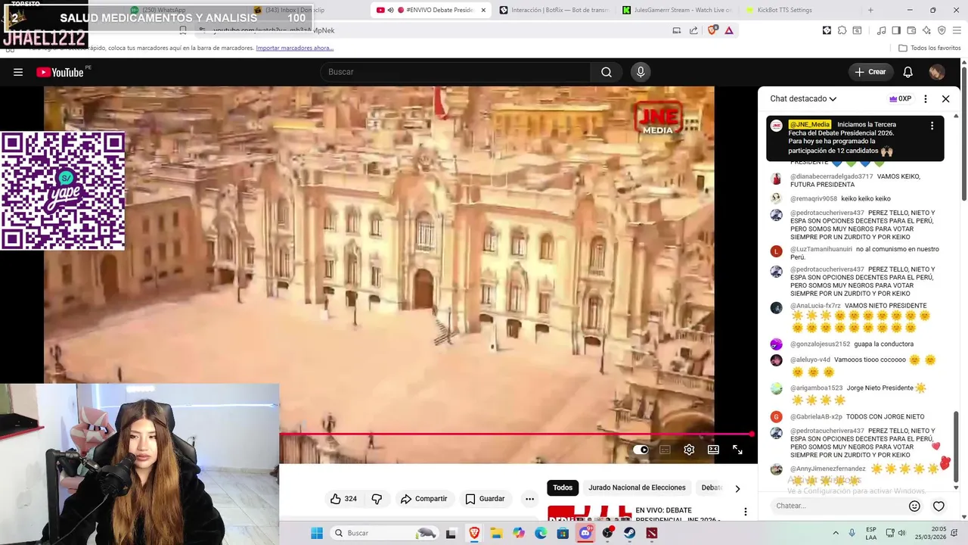This screenshot has height=545, width=968.
Task: Open Brave VPN shield icon
Action: (942, 30)
